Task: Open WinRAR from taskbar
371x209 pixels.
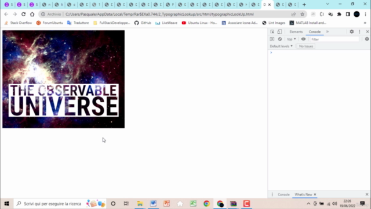Action: pyautogui.click(x=233, y=204)
